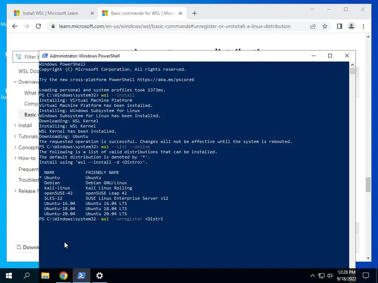Maximize the PowerShell window
Screen dimensions: 378x283
330,56
